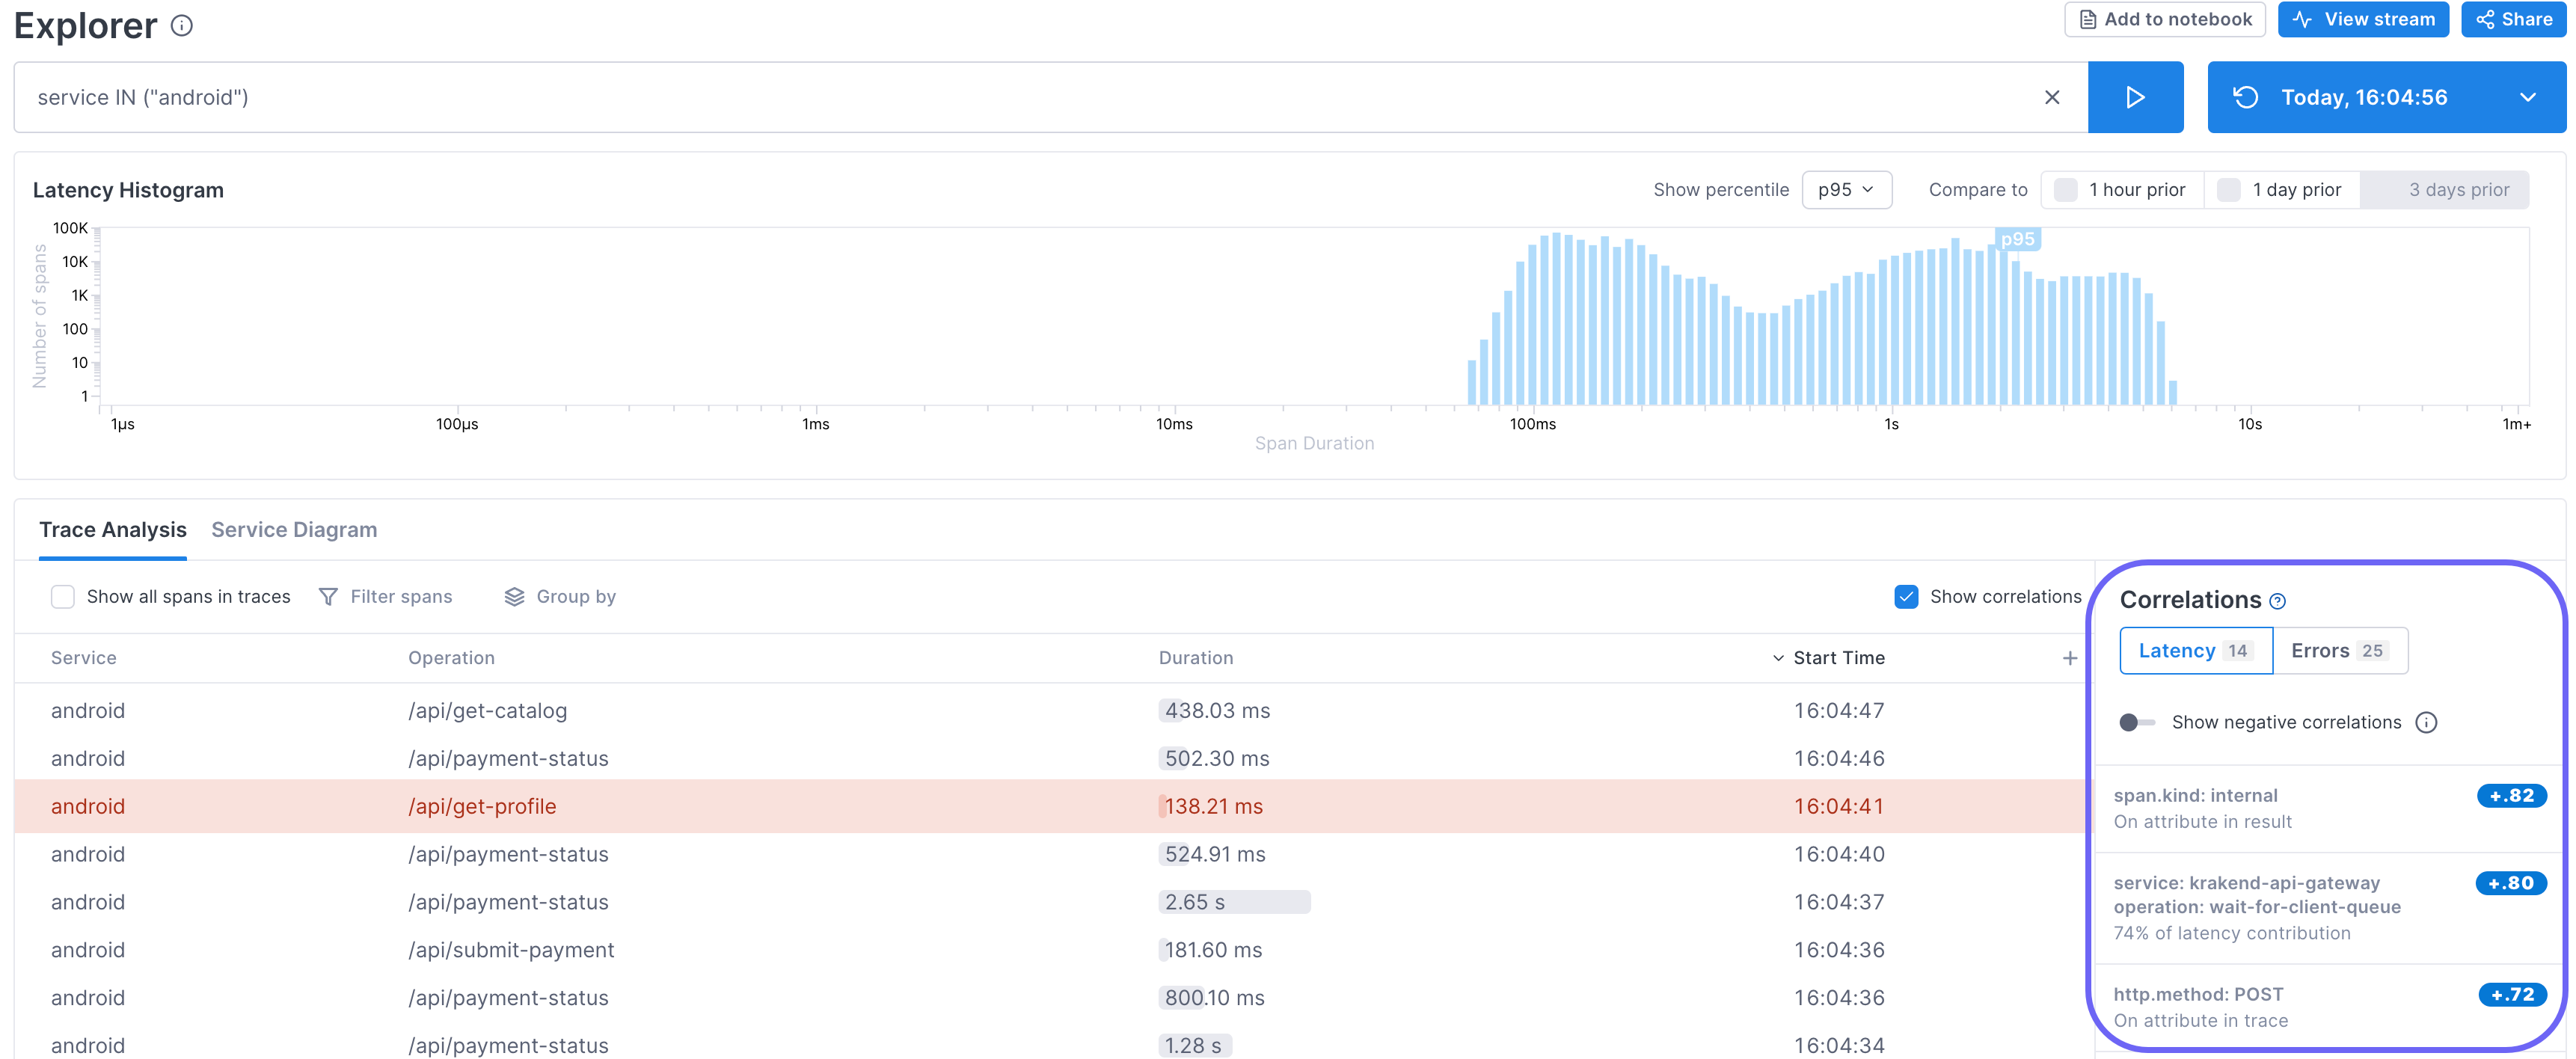Click the info icon next to Explorer title
Screen dimensions: 2576x1059
(x=181, y=26)
